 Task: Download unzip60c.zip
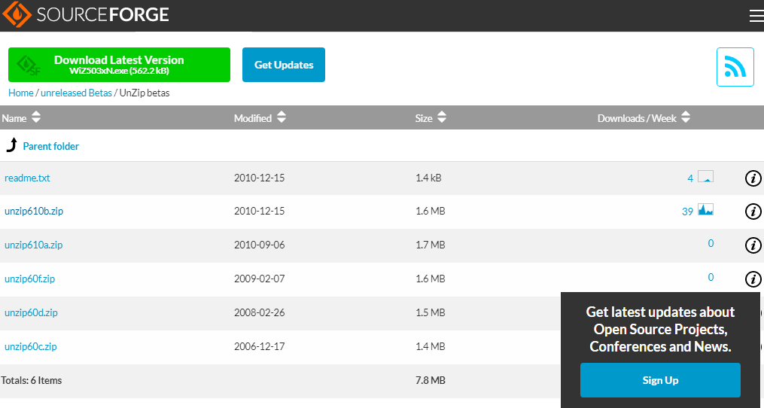(x=31, y=346)
